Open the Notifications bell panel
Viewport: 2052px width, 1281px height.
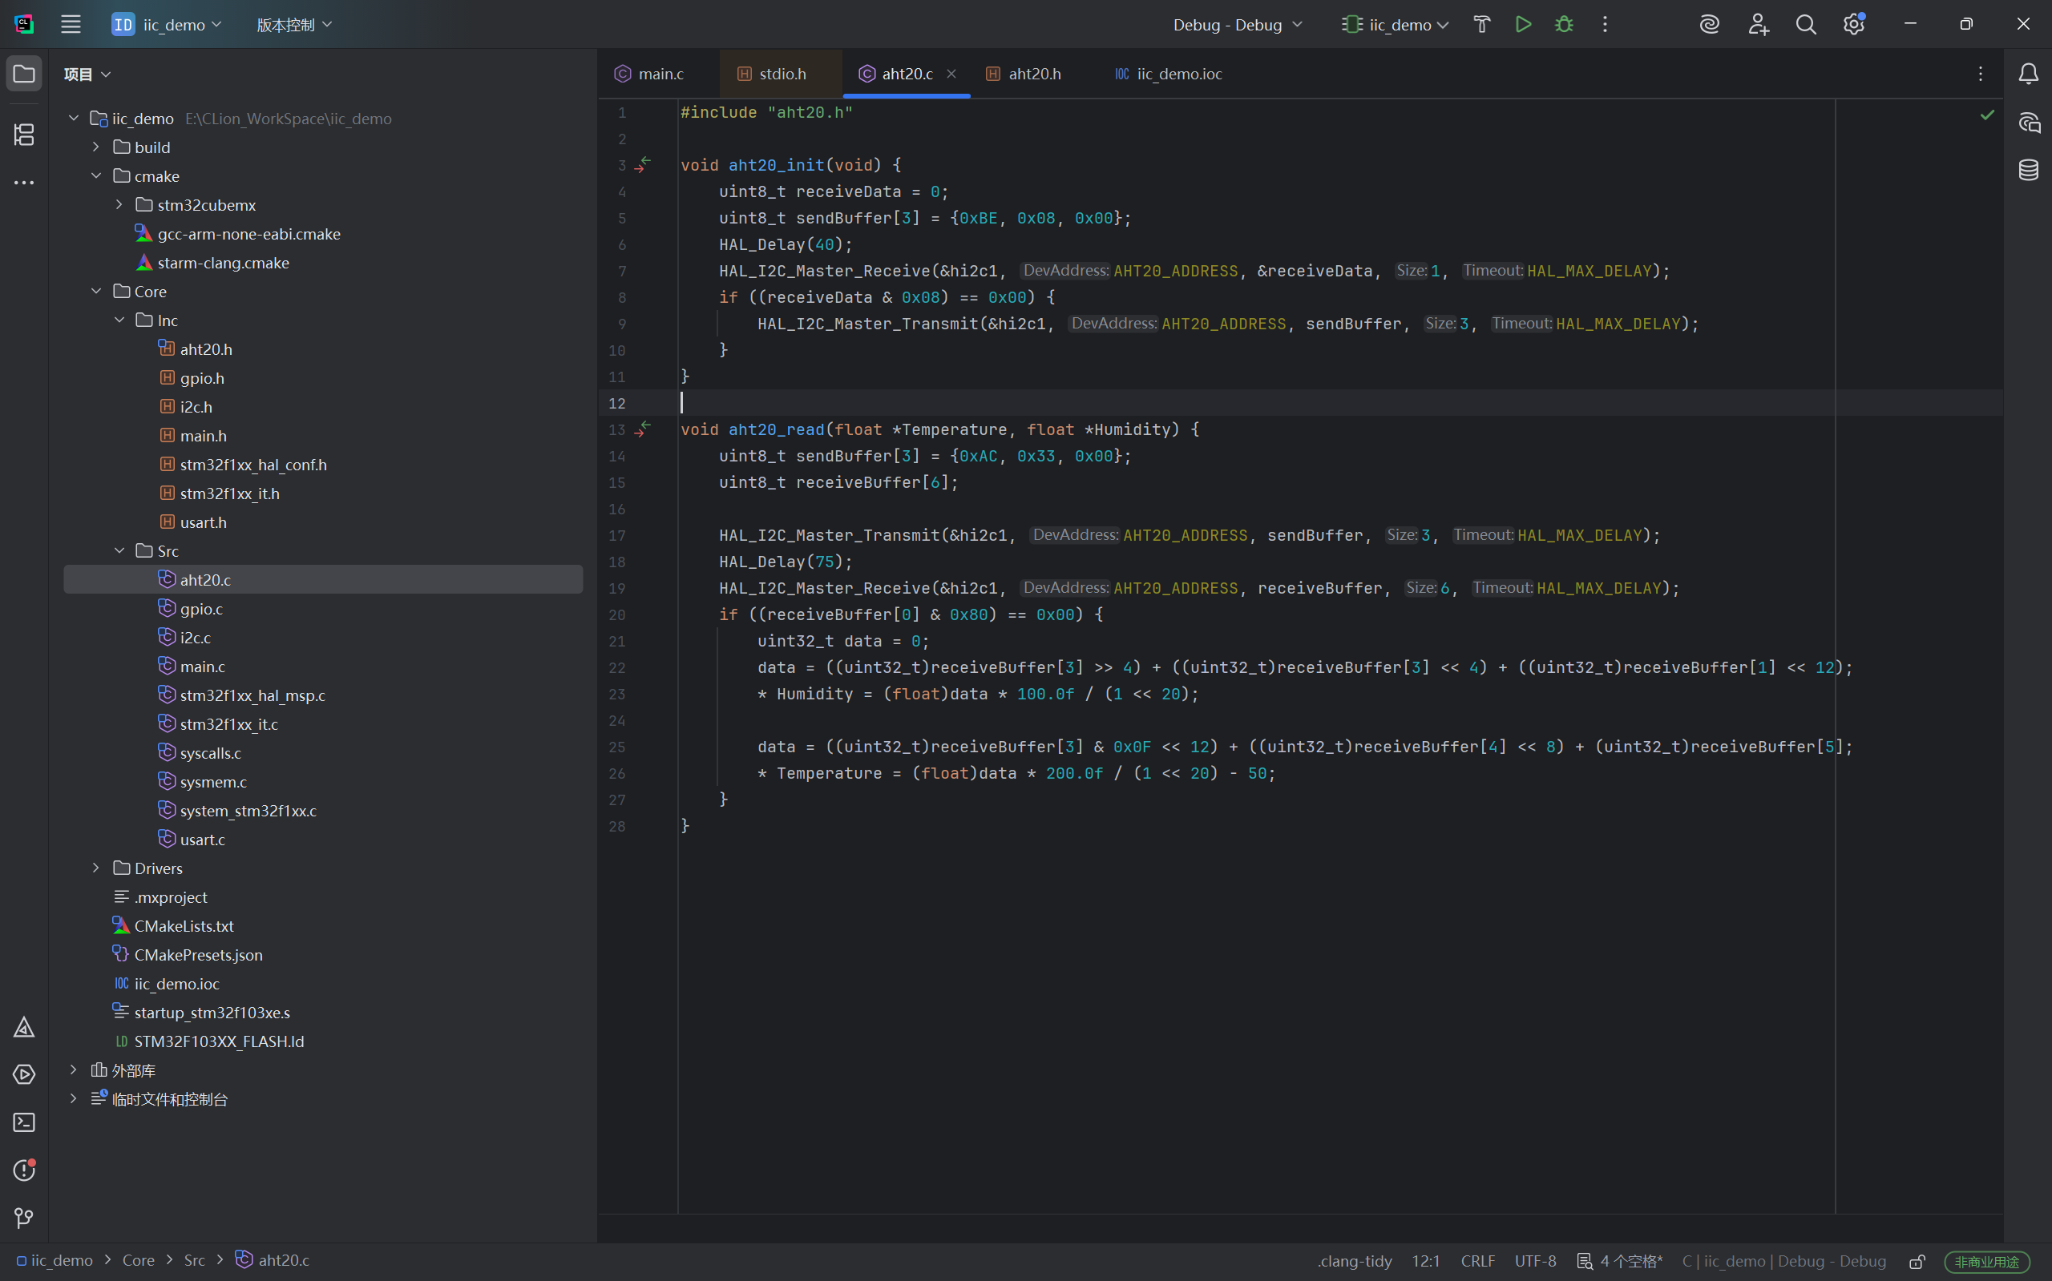tap(2028, 75)
